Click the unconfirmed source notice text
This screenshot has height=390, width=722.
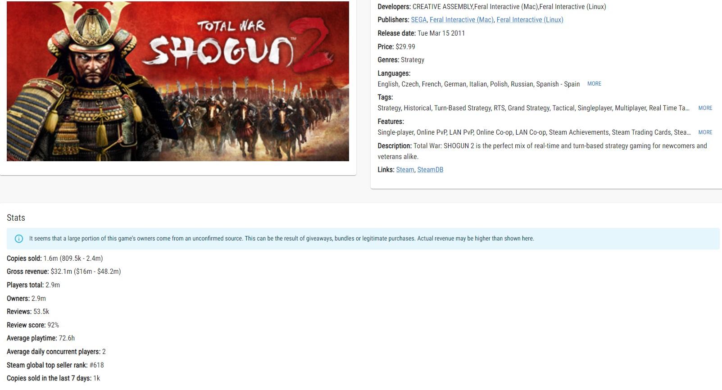[282, 239]
